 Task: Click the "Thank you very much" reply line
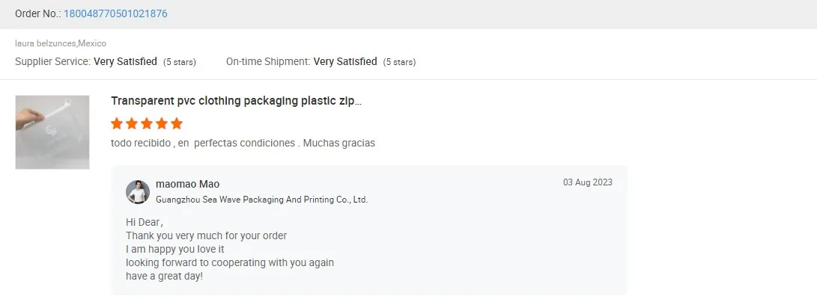(206, 235)
